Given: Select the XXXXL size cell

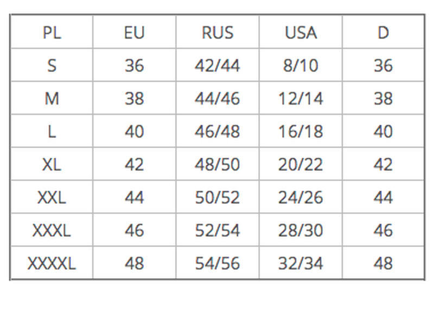Looking at the screenshot, I should click(52, 263).
